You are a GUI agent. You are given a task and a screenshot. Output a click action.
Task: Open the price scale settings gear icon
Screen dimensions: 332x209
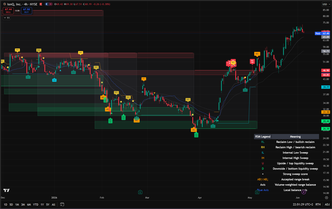[326, 198]
